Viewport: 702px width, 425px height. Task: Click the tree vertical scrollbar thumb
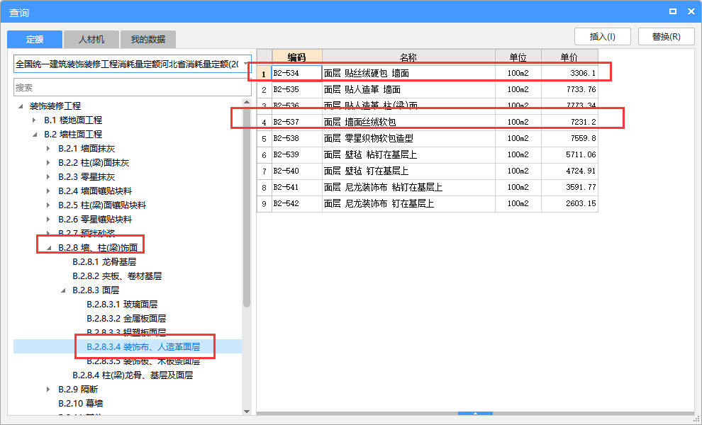point(246,207)
